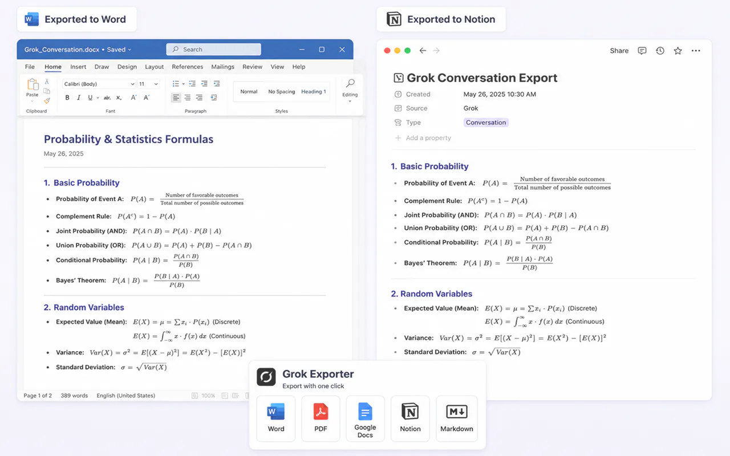
Task: Click Add a property in Notion
Action: coord(423,138)
